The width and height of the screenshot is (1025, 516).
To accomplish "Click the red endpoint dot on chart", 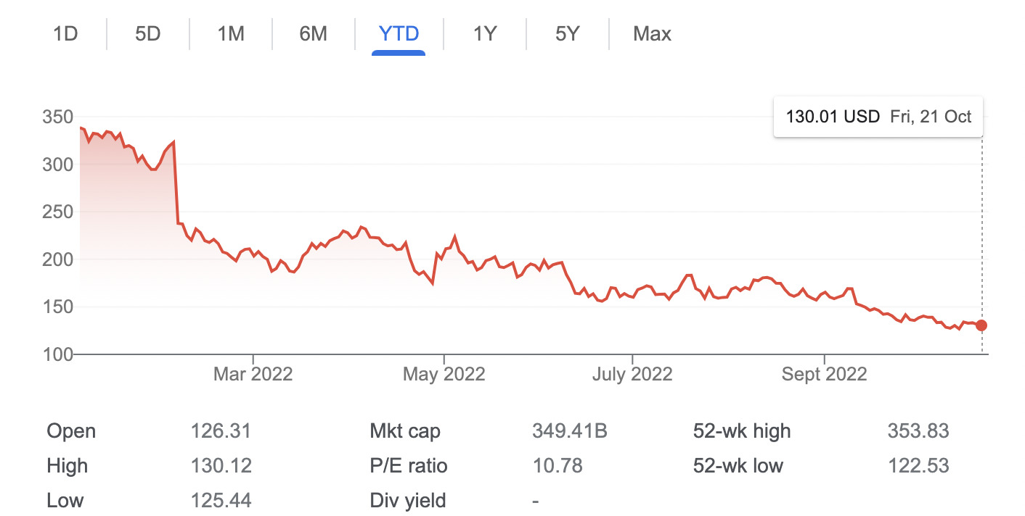I will coord(981,325).
